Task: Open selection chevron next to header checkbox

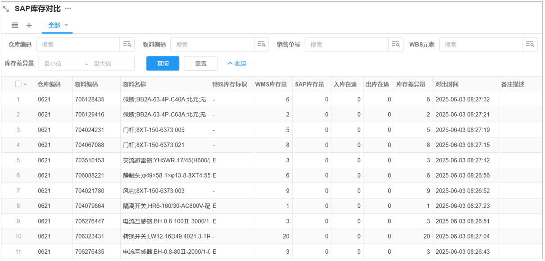Action: point(25,84)
